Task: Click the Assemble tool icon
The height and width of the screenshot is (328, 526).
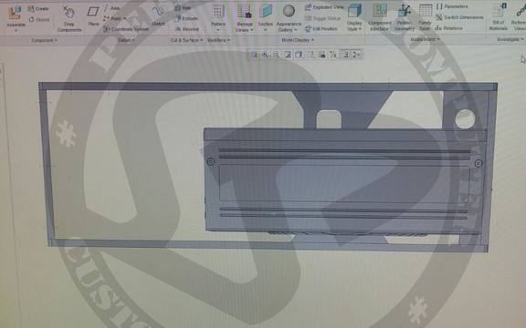Action: pos(16,13)
